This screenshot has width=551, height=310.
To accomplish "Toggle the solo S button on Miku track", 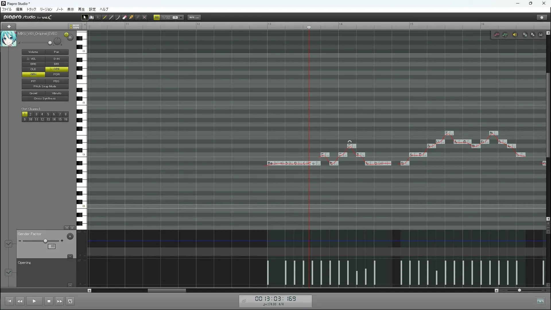I will pos(66,35).
